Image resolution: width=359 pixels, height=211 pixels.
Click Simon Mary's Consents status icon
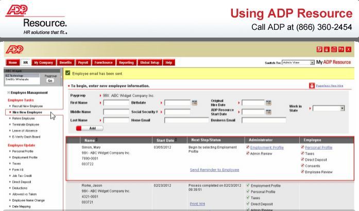tap(302, 166)
